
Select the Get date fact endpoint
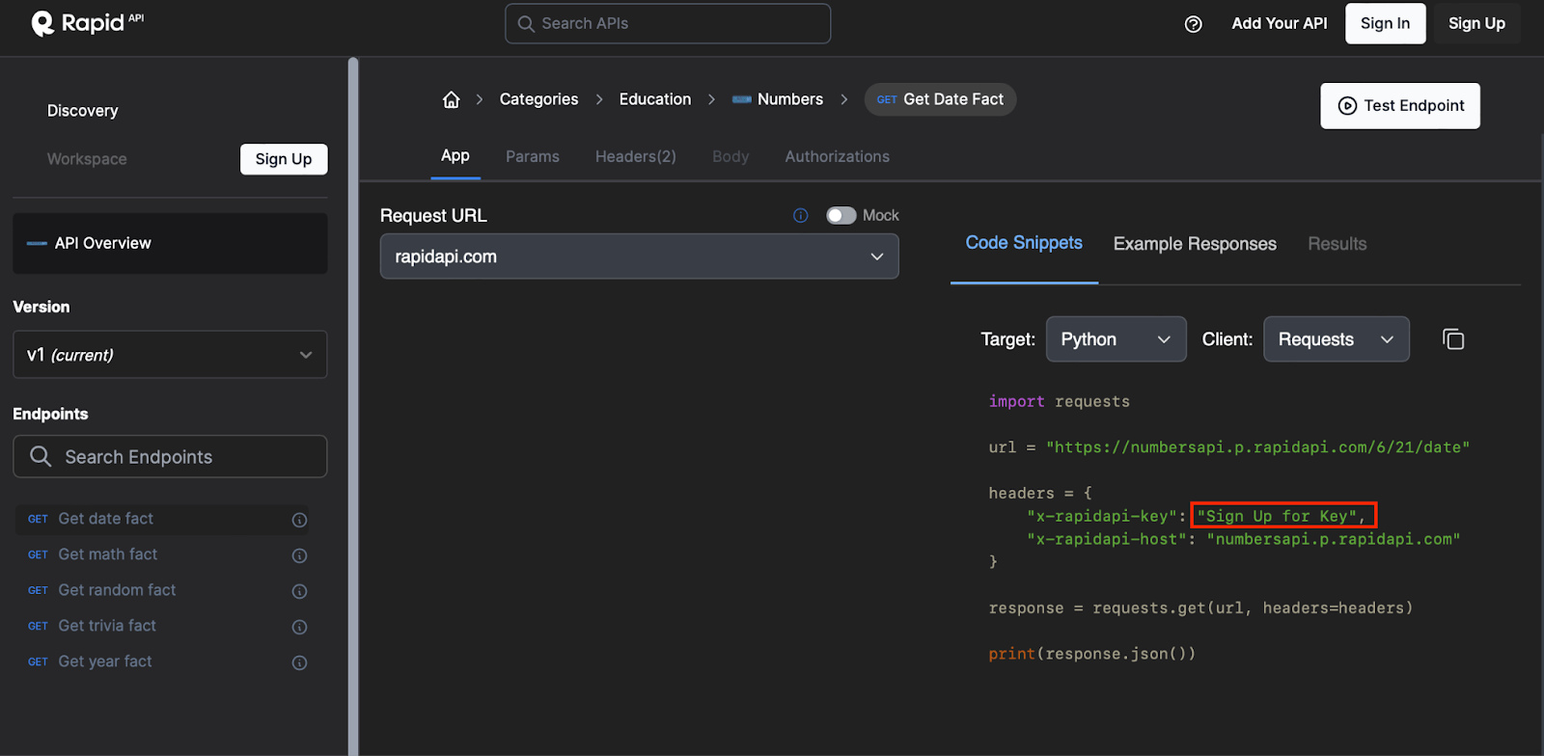162,520
